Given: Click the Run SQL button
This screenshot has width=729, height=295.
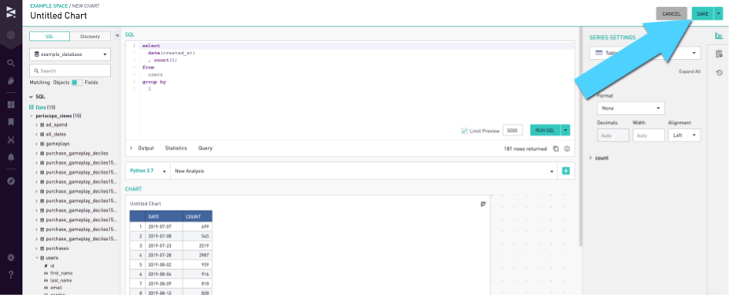Looking at the screenshot, I should [x=546, y=131].
